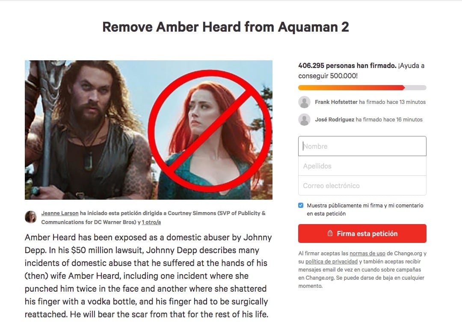The image size is (462, 328).
Task: Open the Jeanne Larson profile link
Action: point(60,213)
